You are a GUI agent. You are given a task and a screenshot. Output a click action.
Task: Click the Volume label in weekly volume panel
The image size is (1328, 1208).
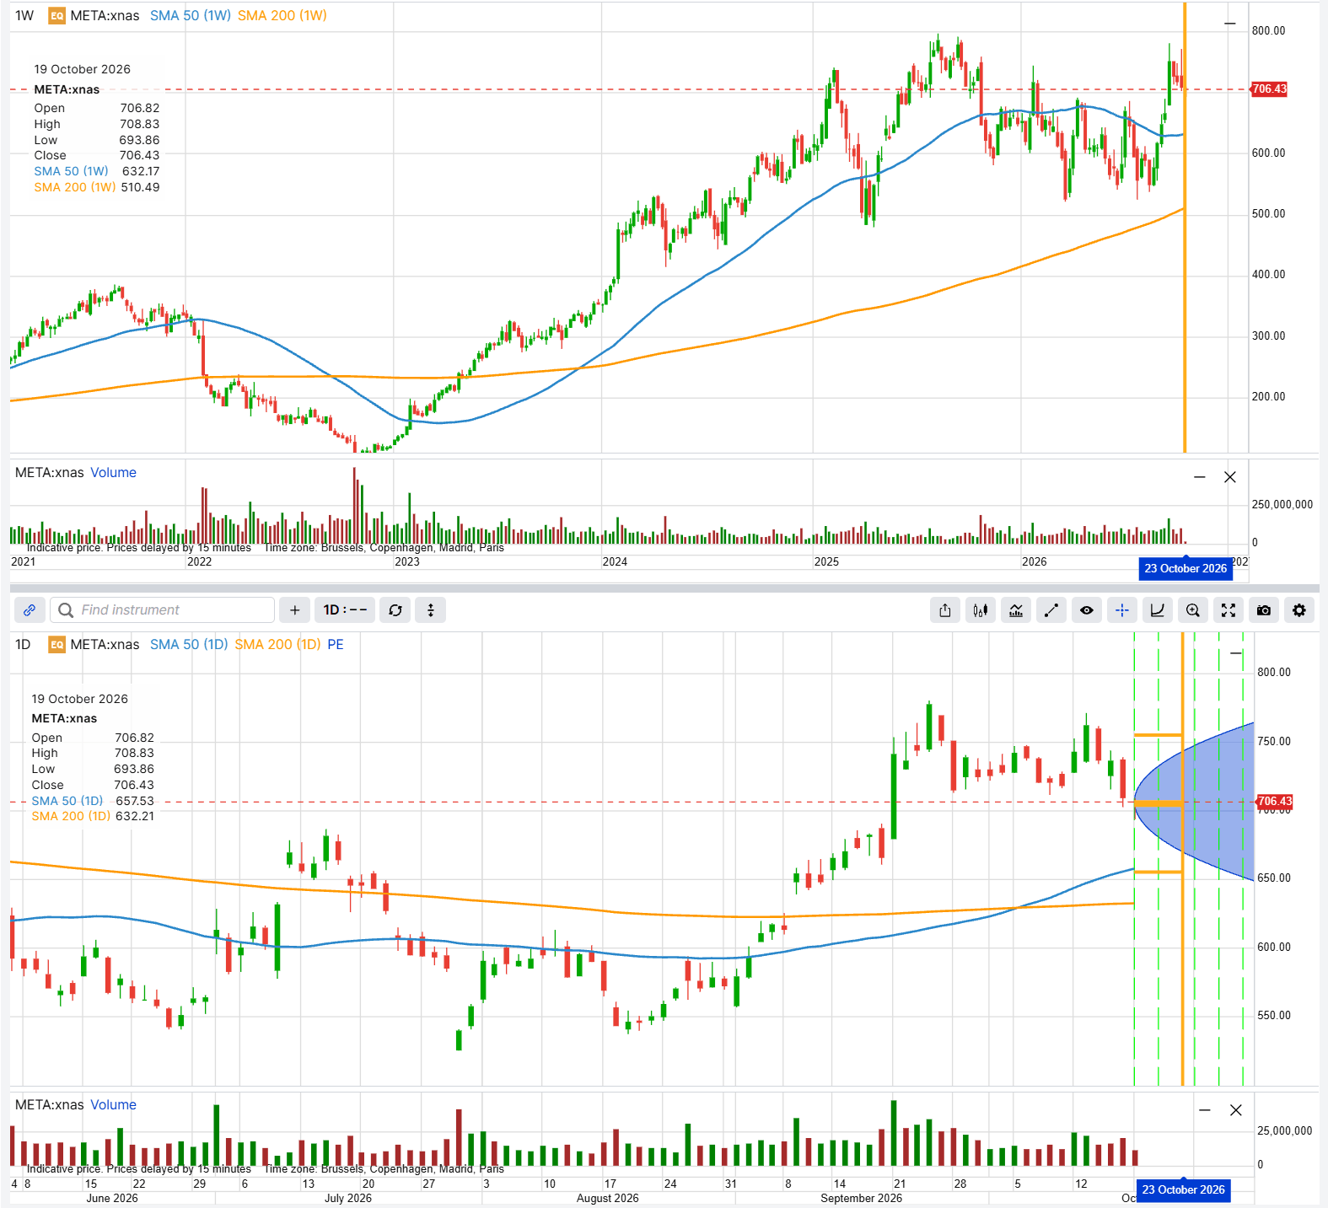click(x=113, y=472)
